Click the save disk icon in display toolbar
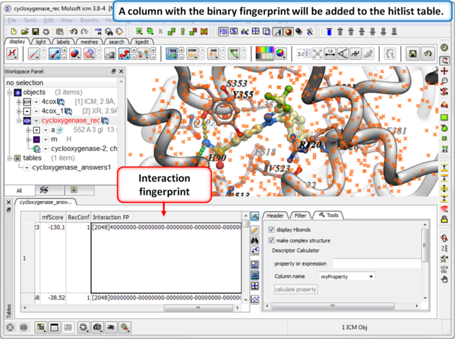455x339 pixels. click(x=412, y=54)
